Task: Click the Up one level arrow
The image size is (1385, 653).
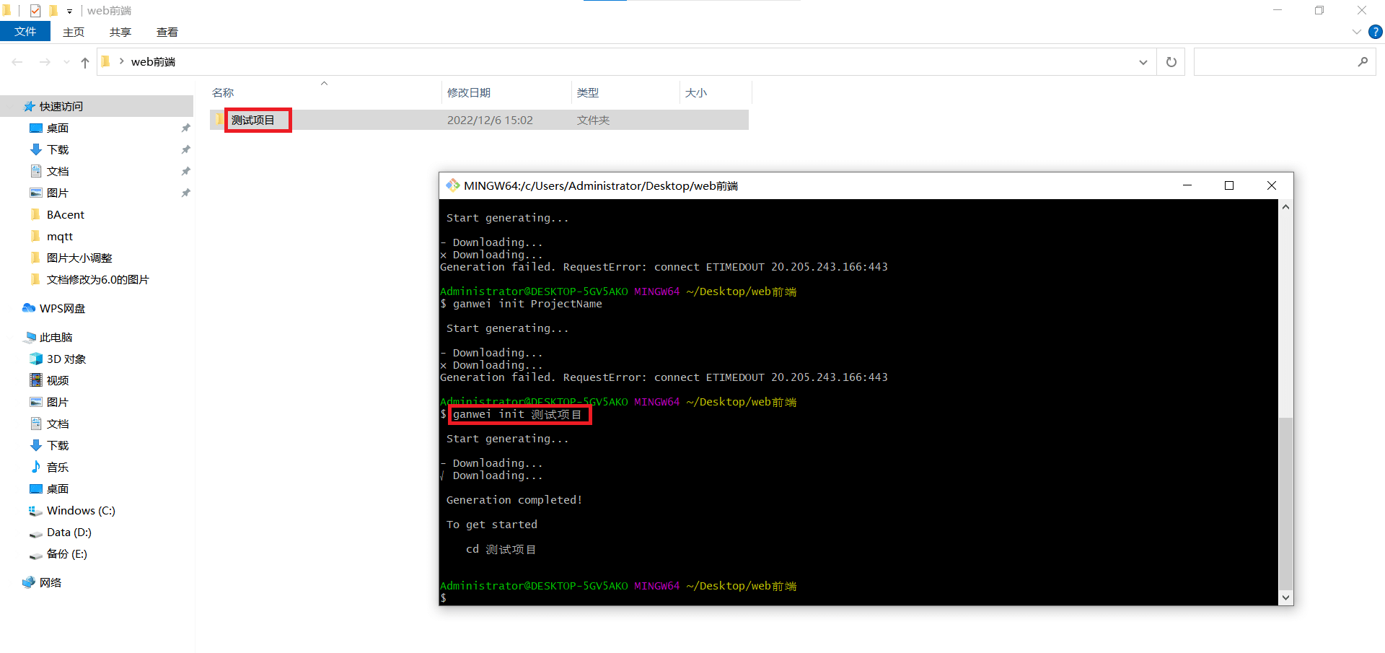Action: [85, 63]
